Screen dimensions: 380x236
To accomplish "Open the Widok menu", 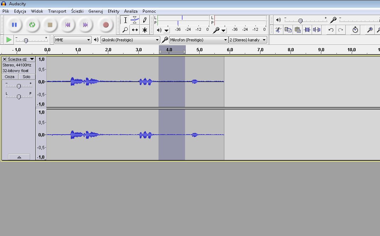I will coord(37,11).
